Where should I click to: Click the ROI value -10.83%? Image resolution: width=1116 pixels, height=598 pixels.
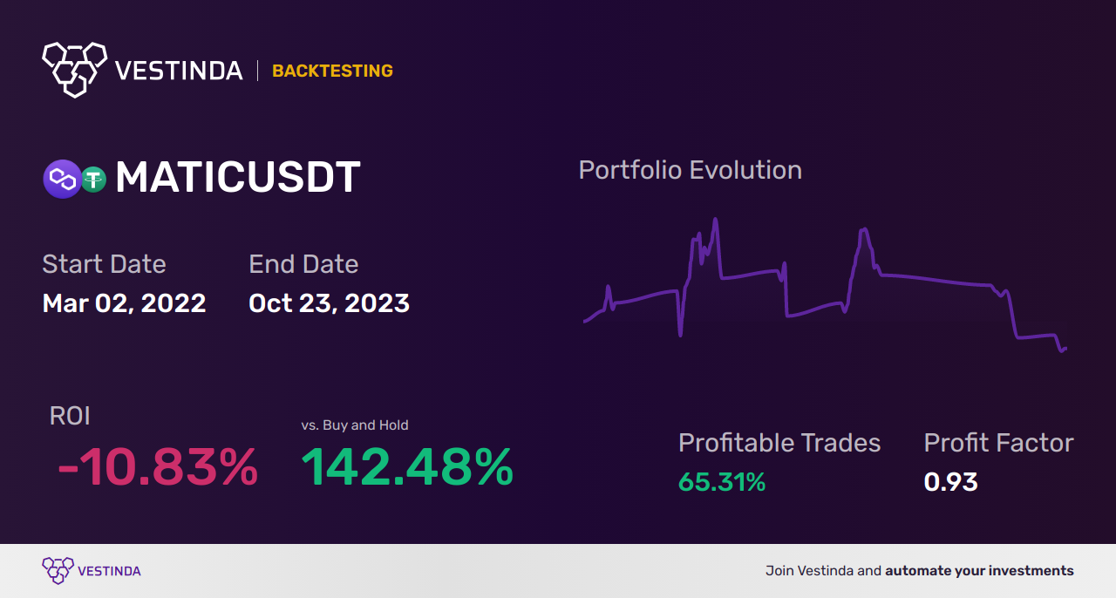pyautogui.click(x=158, y=468)
